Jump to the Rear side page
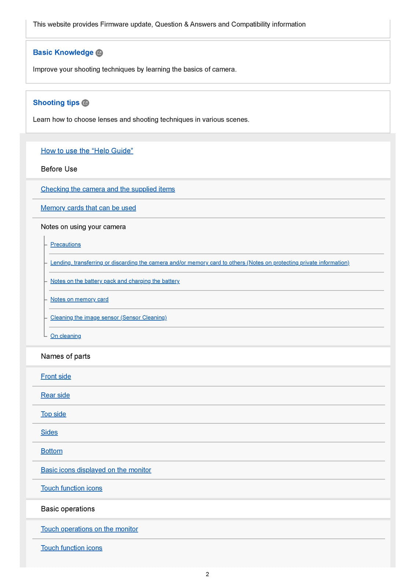The width and height of the screenshot is (415, 587). pyautogui.click(x=55, y=395)
